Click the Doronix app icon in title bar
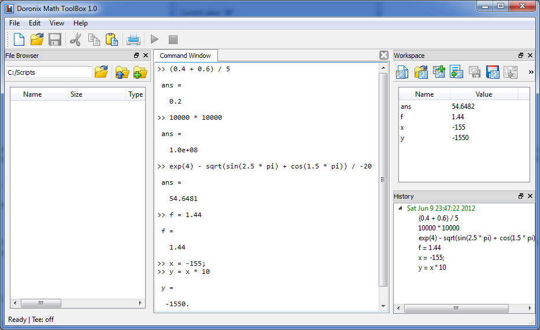Image resolution: width=540 pixels, height=330 pixels. (9, 8)
